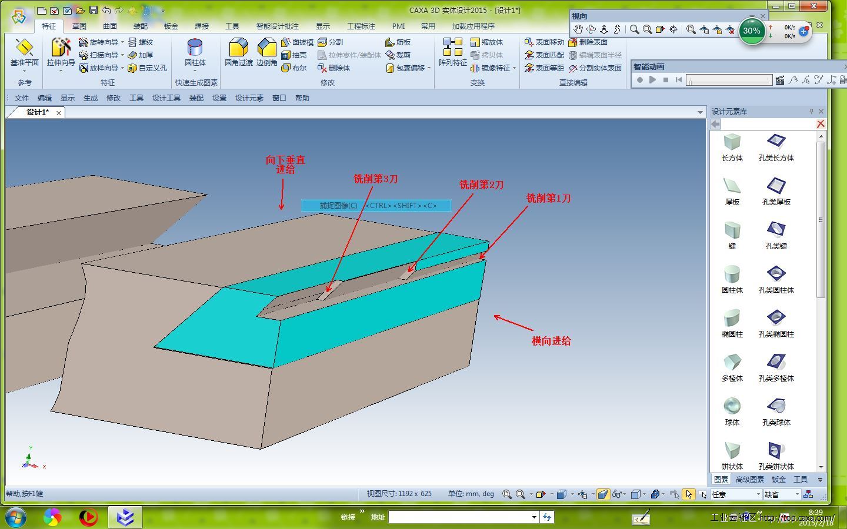This screenshot has width=847, height=529.
Task: Expand the 包裹偏移 dropdown arrow
Action: click(x=429, y=68)
